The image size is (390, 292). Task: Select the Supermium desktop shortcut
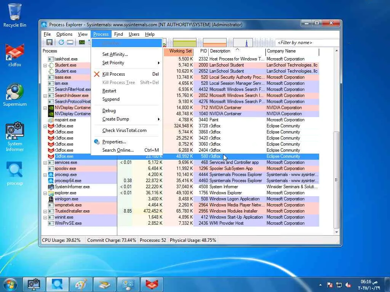(x=15, y=95)
